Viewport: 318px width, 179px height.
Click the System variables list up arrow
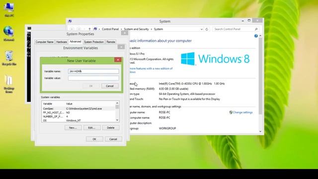pos(117,103)
